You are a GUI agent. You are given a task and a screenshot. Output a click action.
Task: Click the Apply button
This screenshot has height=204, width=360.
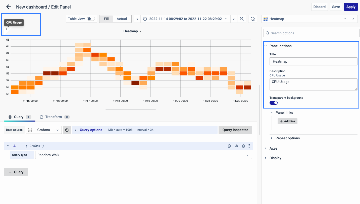click(351, 7)
